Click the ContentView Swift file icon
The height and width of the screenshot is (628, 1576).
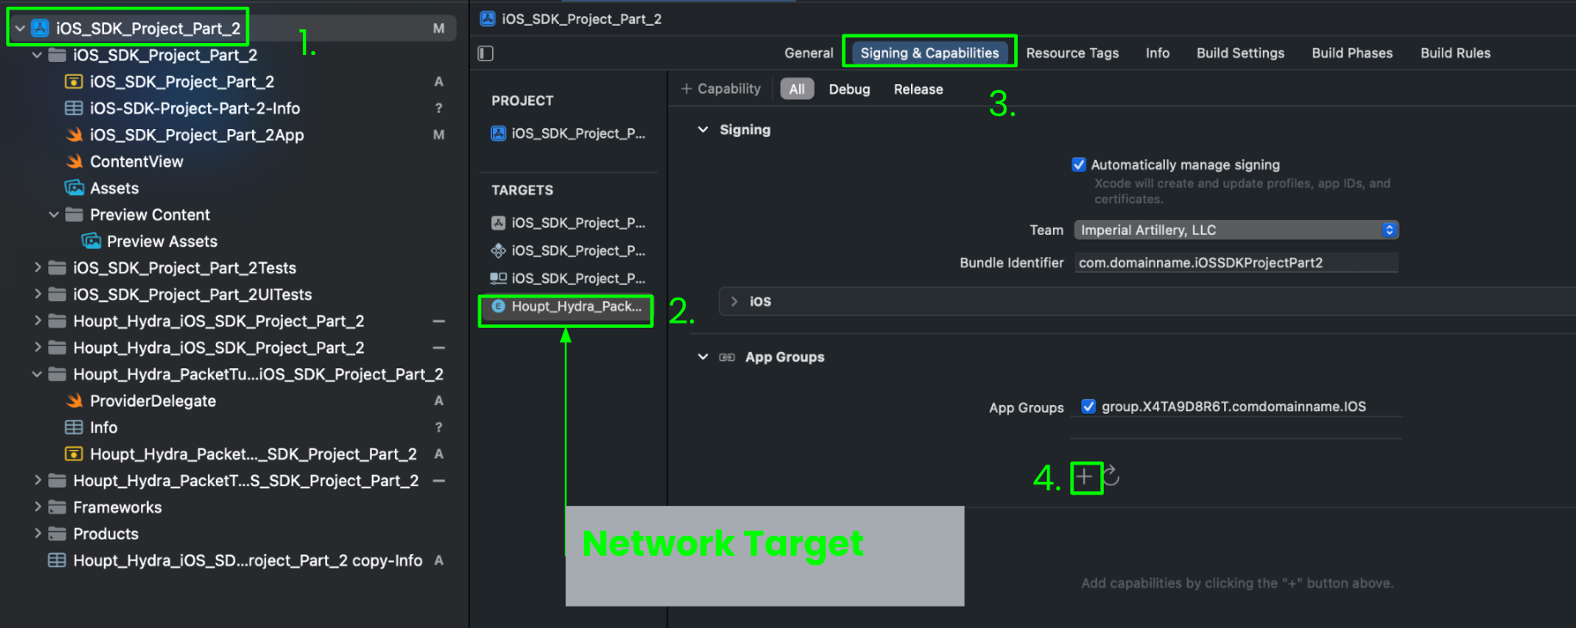coord(75,162)
